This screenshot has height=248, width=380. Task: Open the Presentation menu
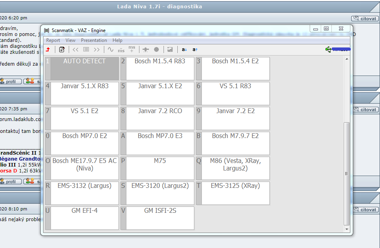coord(94,40)
